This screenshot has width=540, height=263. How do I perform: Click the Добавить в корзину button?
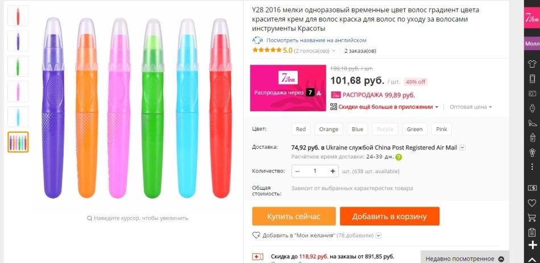[389, 216]
